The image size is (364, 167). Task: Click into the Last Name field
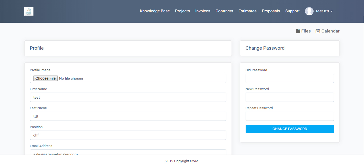(x=128, y=116)
